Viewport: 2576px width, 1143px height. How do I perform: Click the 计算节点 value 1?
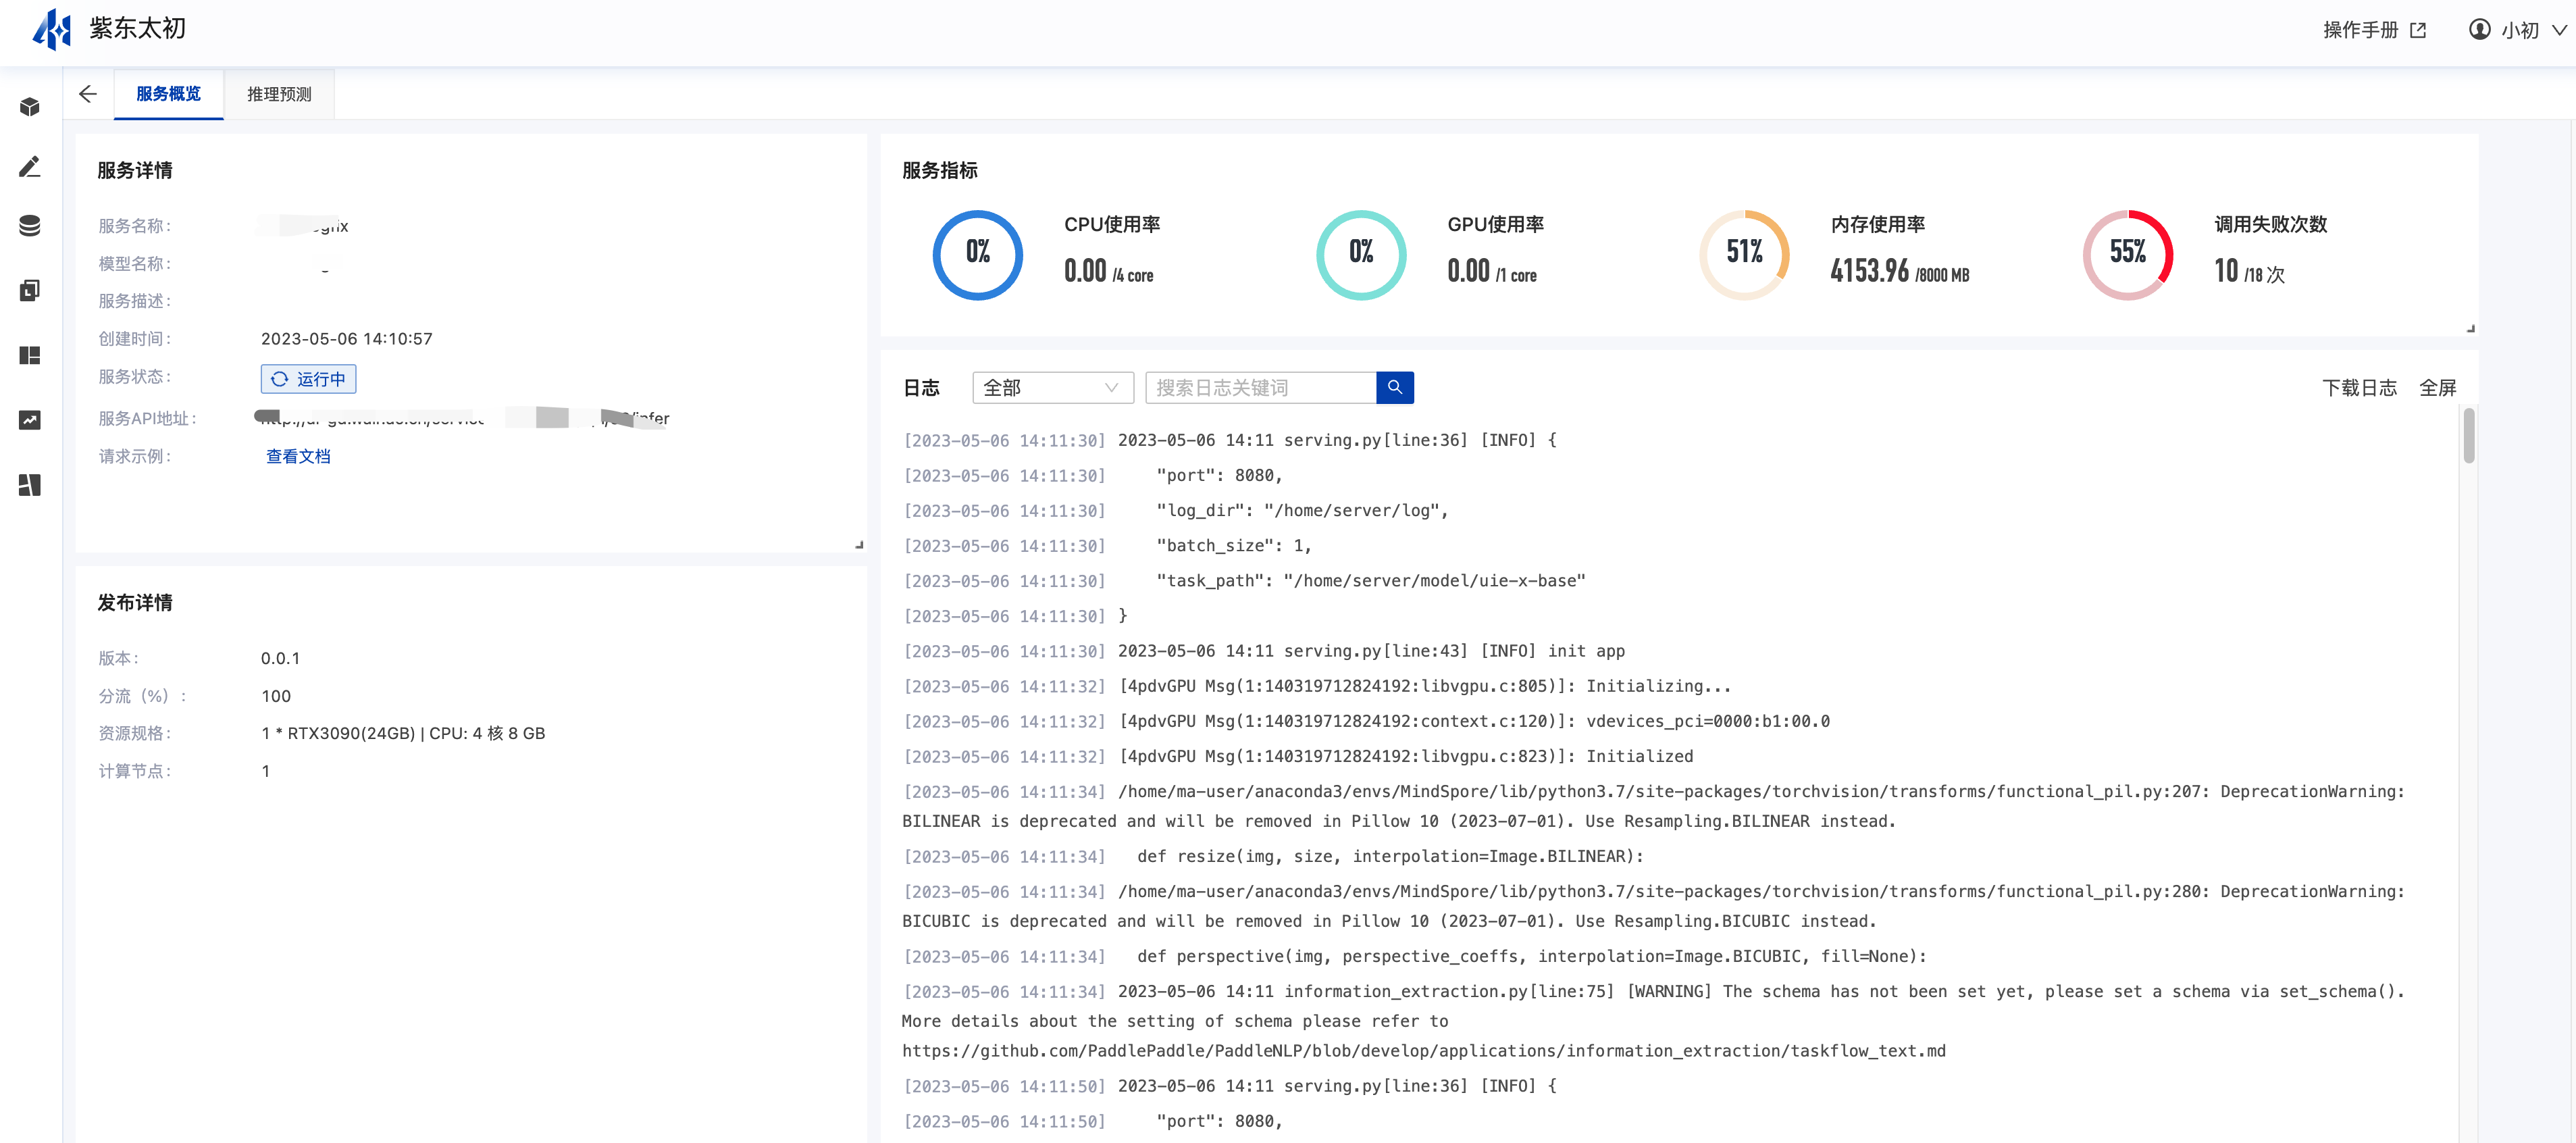(265, 771)
